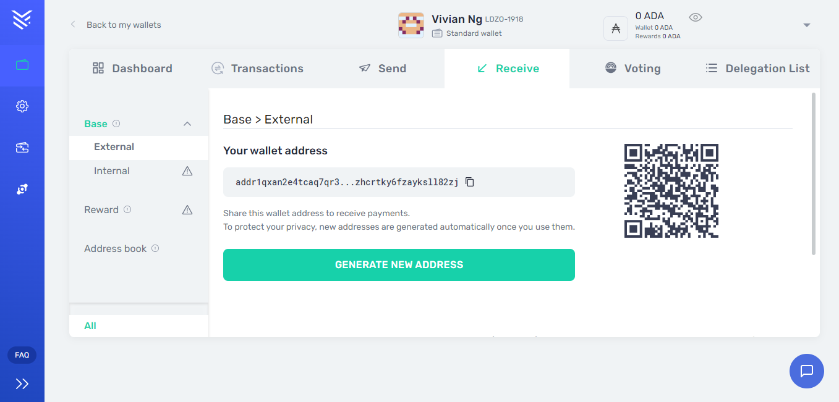Open the Voting tab
The image size is (839, 402).
point(632,69)
